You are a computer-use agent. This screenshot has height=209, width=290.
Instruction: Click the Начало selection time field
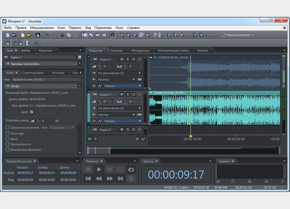click(25, 173)
